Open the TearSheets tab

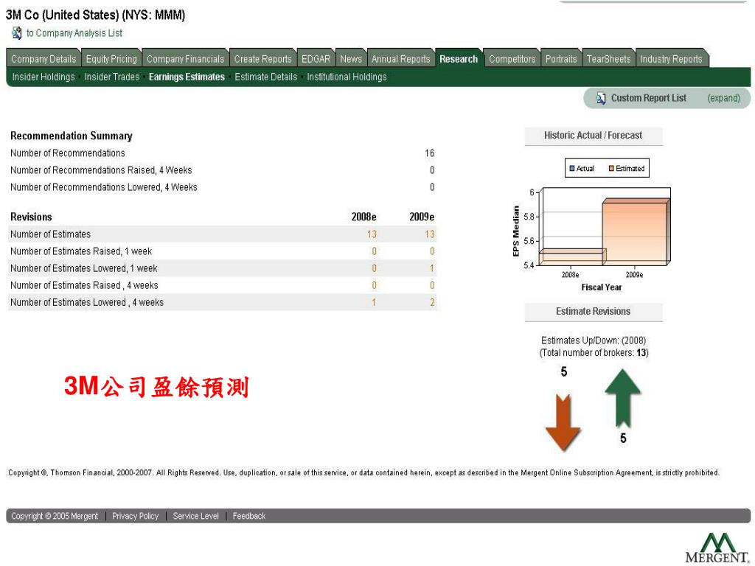[x=608, y=59]
